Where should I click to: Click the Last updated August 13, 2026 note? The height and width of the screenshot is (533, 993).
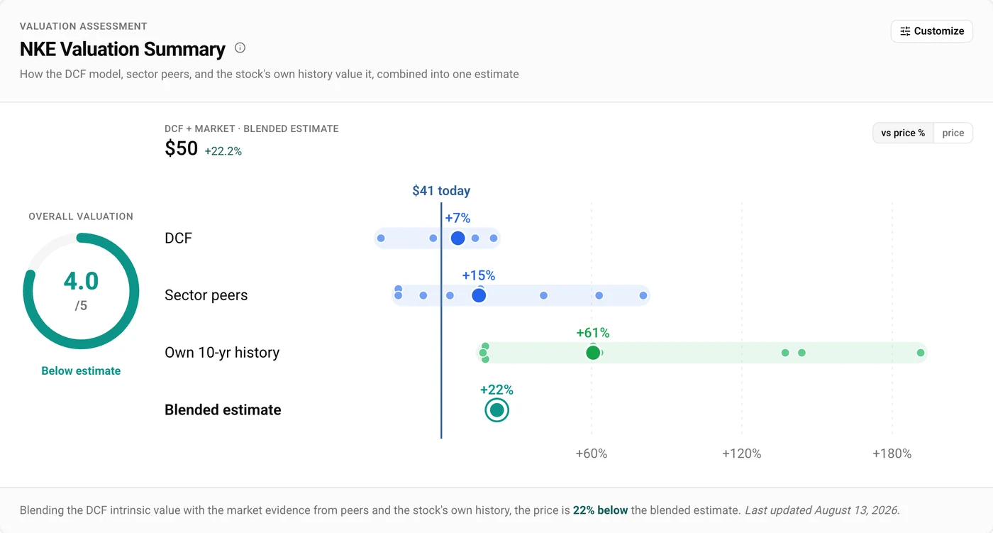click(822, 510)
